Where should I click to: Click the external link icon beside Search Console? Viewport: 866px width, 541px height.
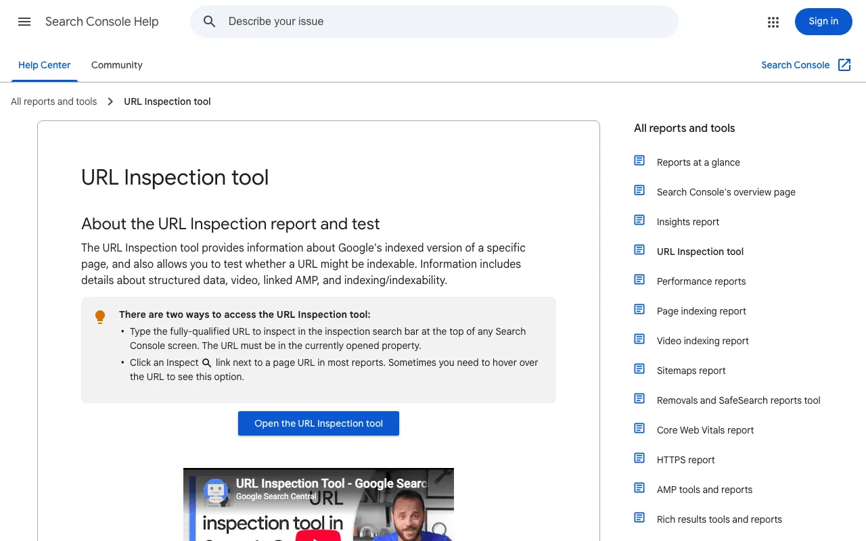pos(844,65)
